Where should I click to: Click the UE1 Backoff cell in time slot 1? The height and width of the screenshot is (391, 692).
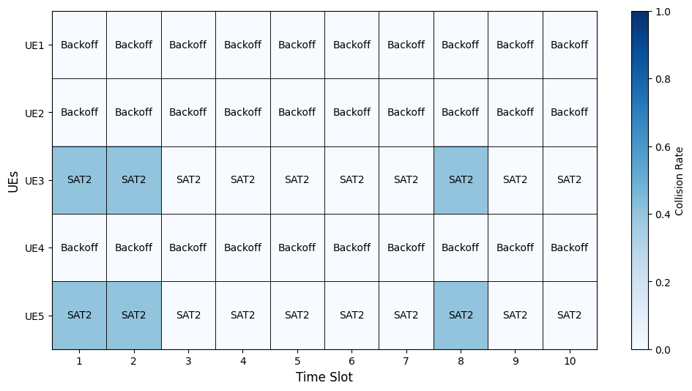pyautogui.click(x=79, y=45)
